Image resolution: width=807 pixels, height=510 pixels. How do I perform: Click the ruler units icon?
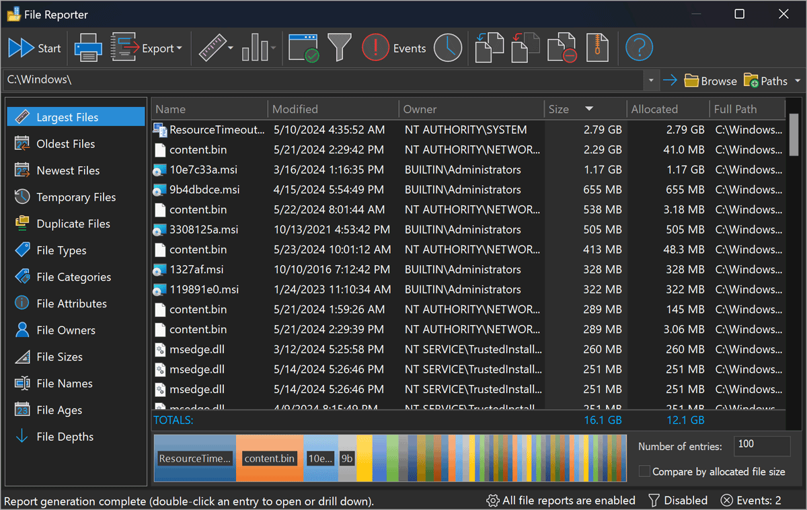pyautogui.click(x=212, y=48)
